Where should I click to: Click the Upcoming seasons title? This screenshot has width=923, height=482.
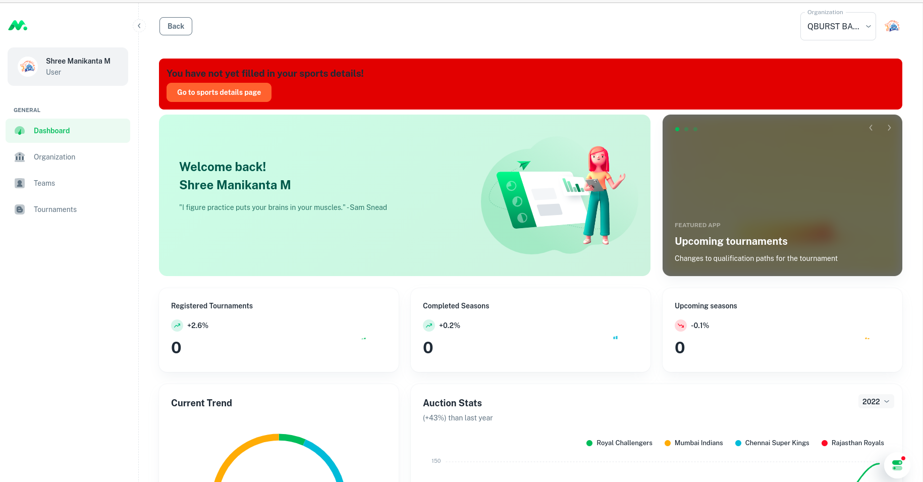click(x=706, y=306)
